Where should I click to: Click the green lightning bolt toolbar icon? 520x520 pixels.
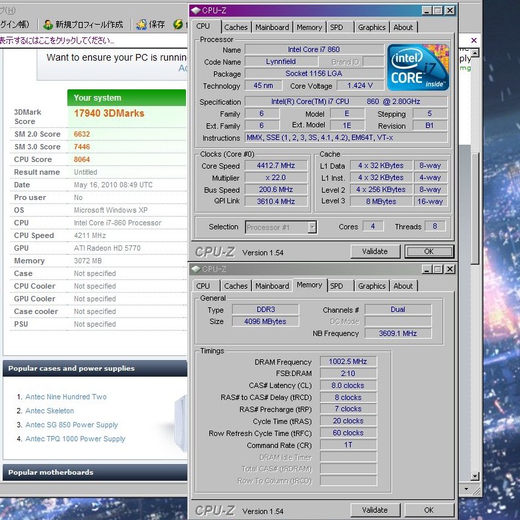tap(178, 24)
